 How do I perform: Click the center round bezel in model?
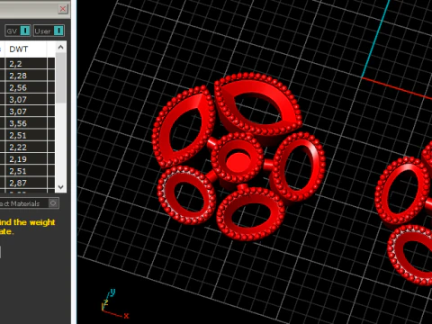click(238, 158)
